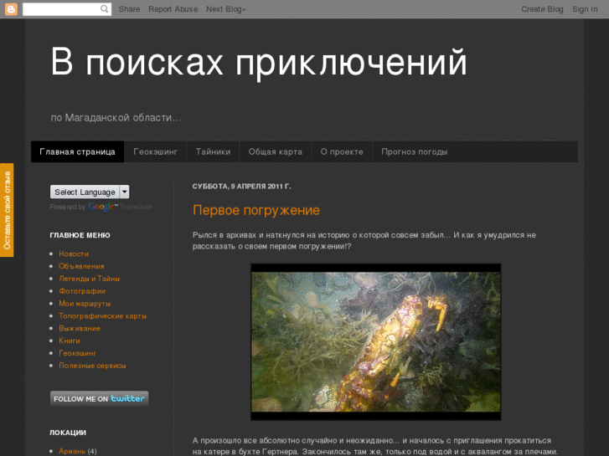Open Топографические карты link
This screenshot has width=609, height=456.
pos(102,316)
